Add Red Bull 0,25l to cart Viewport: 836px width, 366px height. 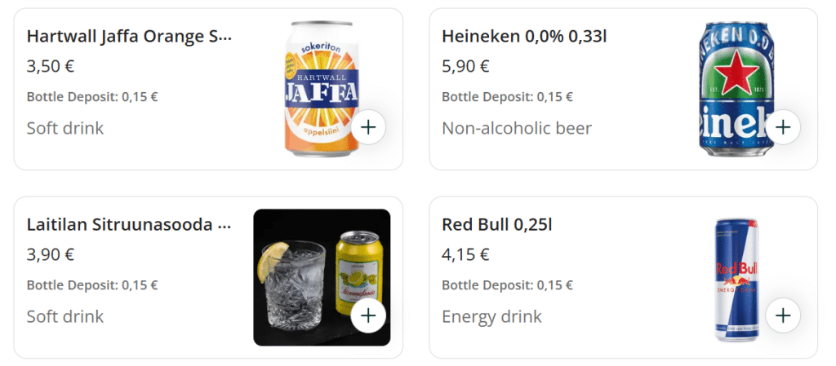tap(783, 315)
